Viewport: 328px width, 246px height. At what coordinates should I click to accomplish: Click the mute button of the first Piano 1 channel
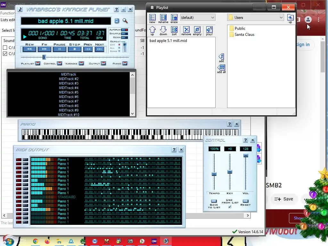[19, 160]
